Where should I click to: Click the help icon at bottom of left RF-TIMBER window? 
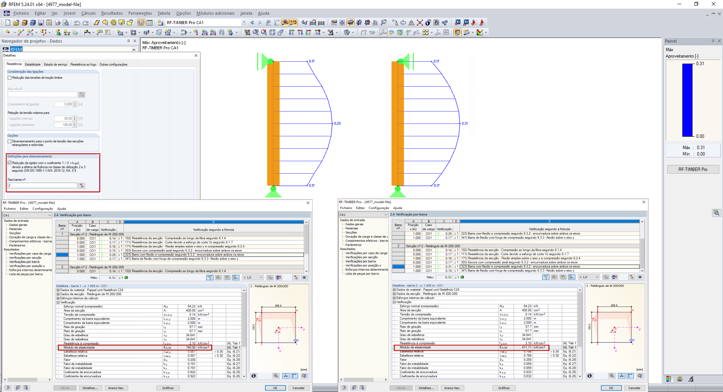[x=8, y=387]
